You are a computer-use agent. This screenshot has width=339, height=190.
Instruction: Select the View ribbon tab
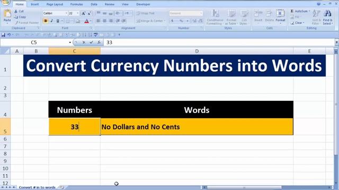click(125, 4)
